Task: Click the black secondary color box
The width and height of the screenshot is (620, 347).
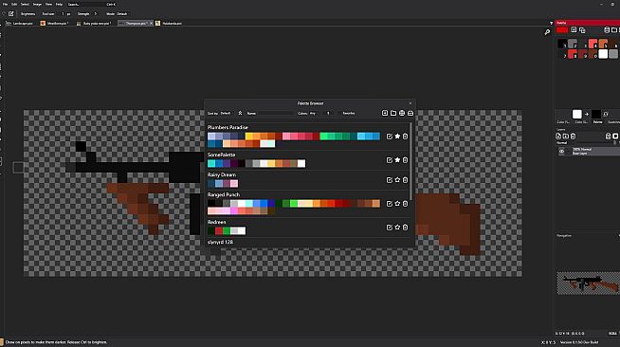Action: pyautogui.click(x=596, y=114)
